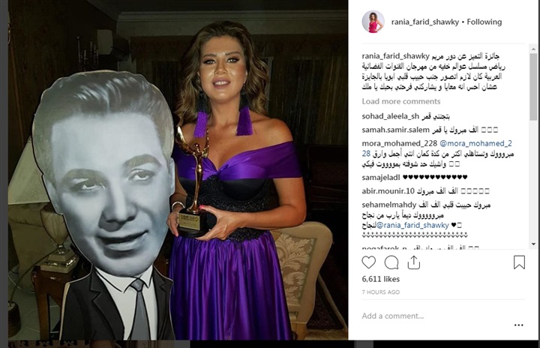Toggle the Following status button
The height and width of the screenshot is (348, 540).
[484, 22]
